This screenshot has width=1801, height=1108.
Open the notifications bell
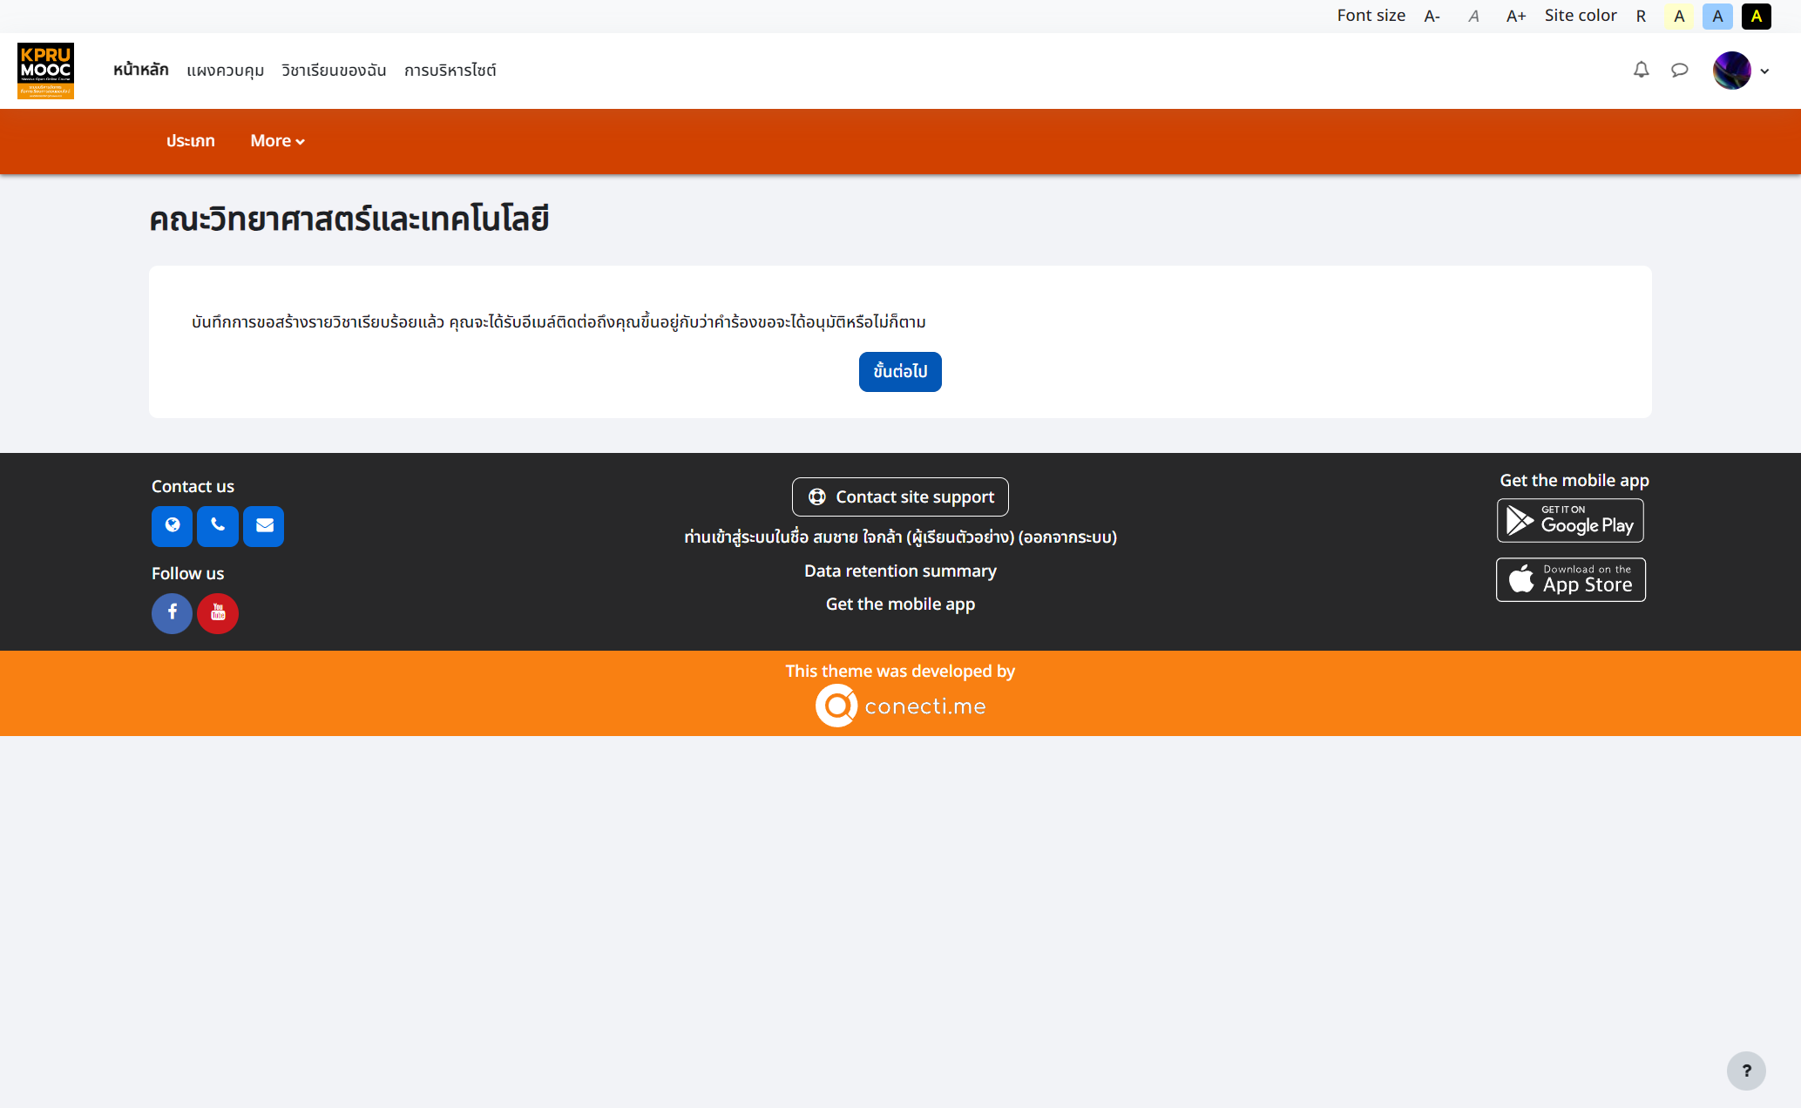pyautogui.click(x=1641, y=71)
